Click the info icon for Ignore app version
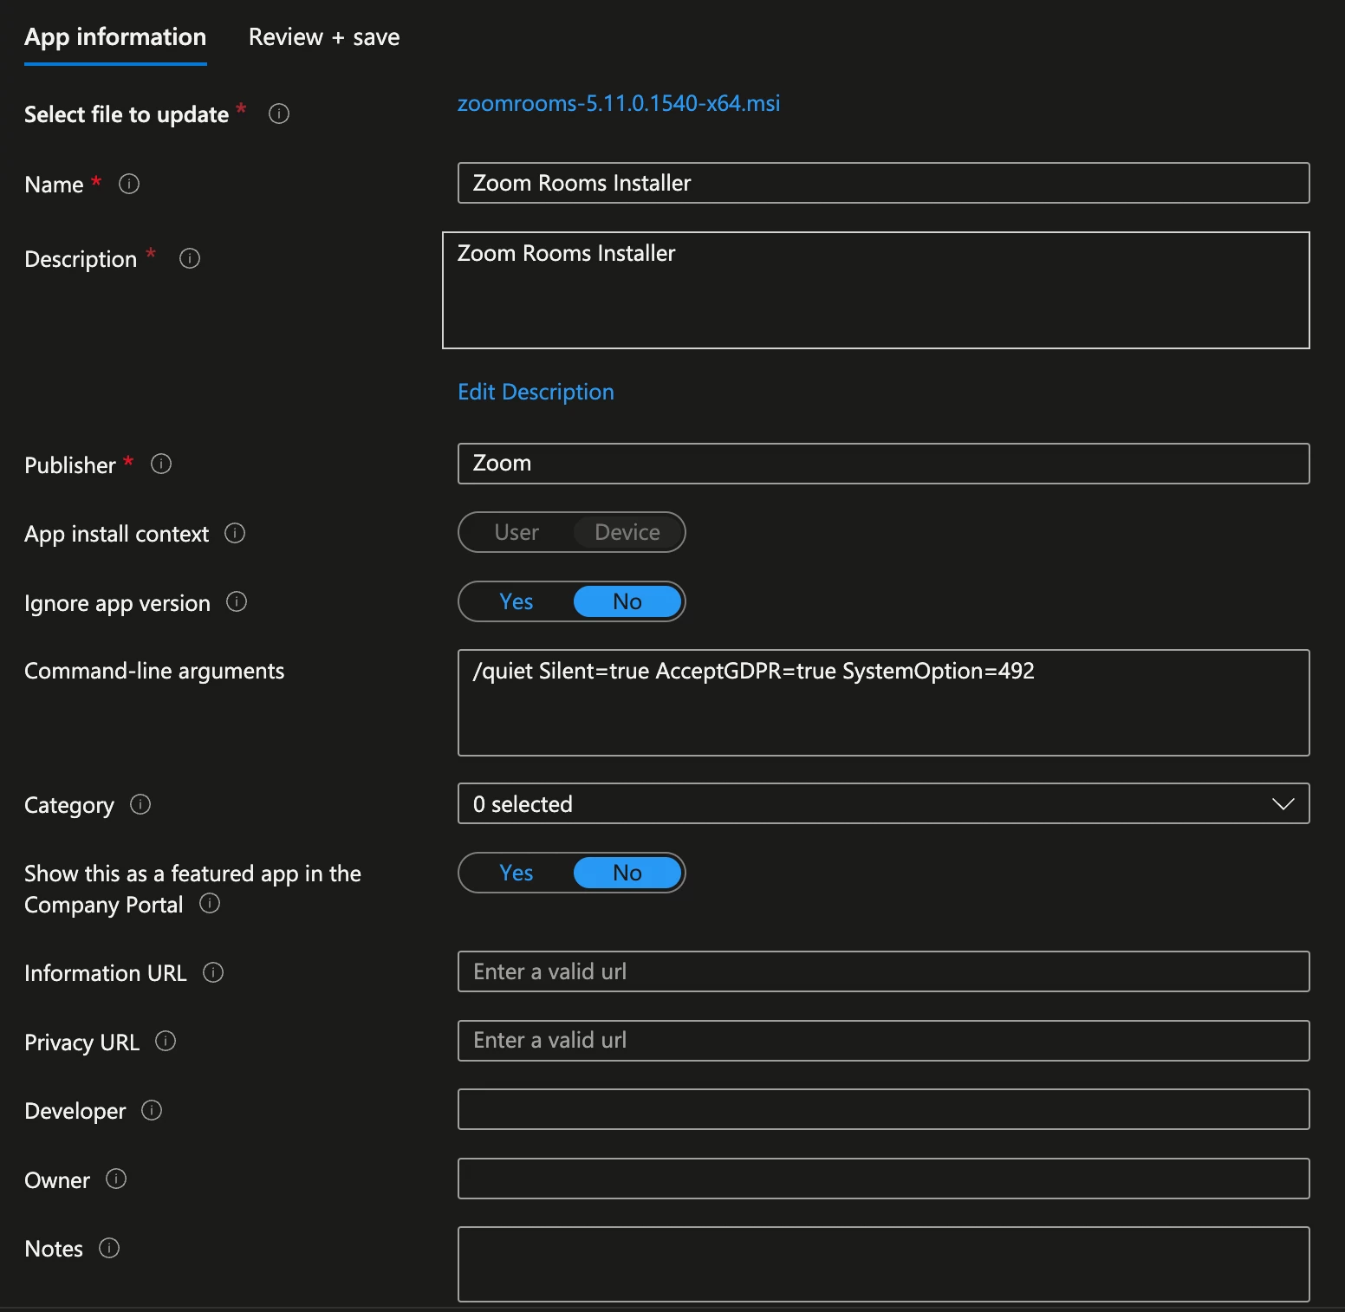This screenshot has height=1312, width=1345. click(x=237, y=601)
